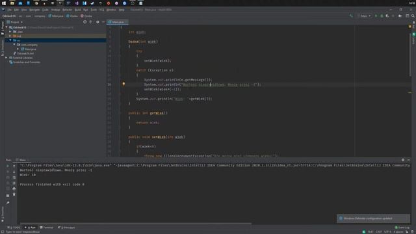Start debugging with the bug icon
Image resolution: width=416 pixels, height=234 pixels.
(382, 16)
